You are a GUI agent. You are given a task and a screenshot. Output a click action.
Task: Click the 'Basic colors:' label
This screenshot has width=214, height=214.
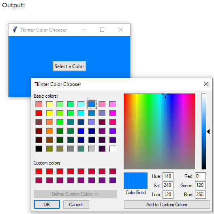tap(46, 96)
